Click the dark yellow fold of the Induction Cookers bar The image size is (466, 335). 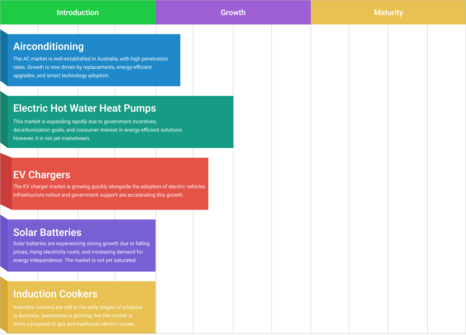click(4, 306)
